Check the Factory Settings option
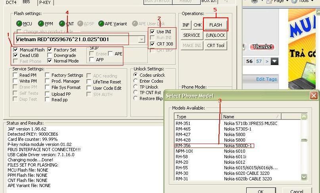The width and height of the screenshot is (320, 193). point(47,75)
